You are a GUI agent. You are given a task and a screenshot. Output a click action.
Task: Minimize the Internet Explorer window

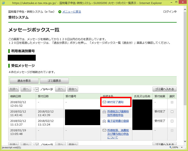[172, 2]
